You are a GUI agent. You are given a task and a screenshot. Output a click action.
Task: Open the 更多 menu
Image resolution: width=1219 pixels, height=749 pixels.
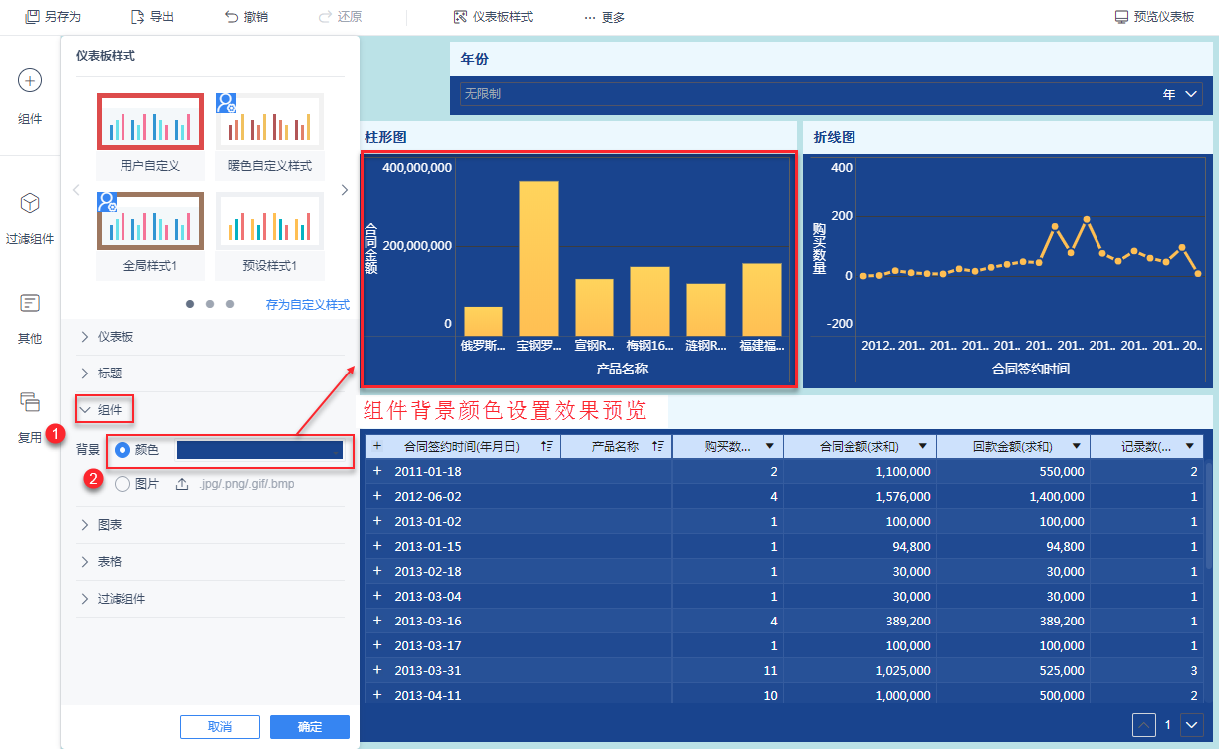tap(604, 17)
